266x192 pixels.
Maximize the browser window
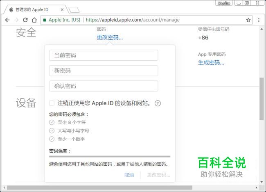pyautogui.click(x=247, y=3)
